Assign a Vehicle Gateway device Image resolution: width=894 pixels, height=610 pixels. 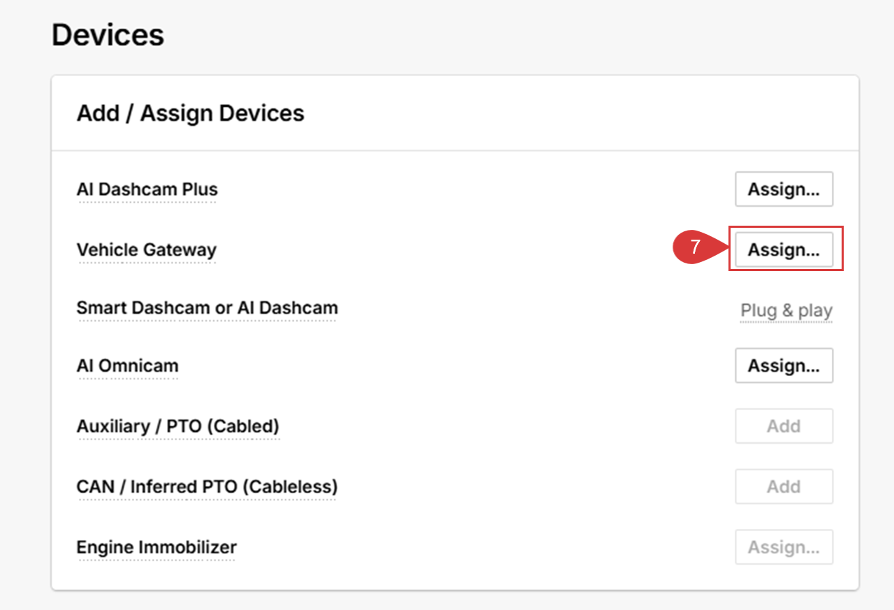click(x=784, y=250)
